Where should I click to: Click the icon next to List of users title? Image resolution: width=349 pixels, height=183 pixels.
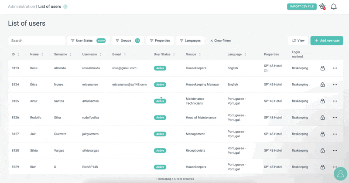tap(65, 7)
